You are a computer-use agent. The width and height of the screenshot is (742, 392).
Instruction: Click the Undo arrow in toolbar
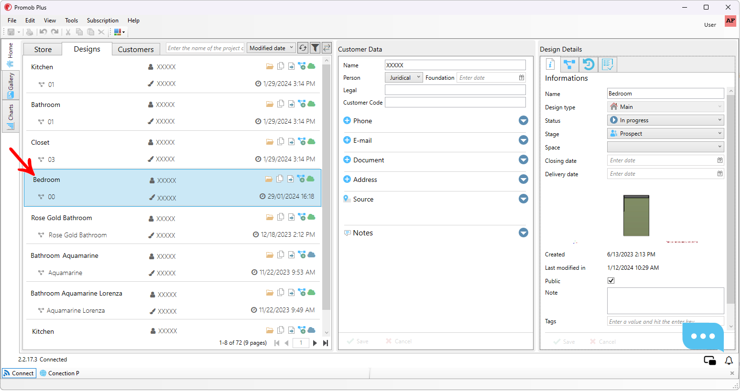click(43, 32)
